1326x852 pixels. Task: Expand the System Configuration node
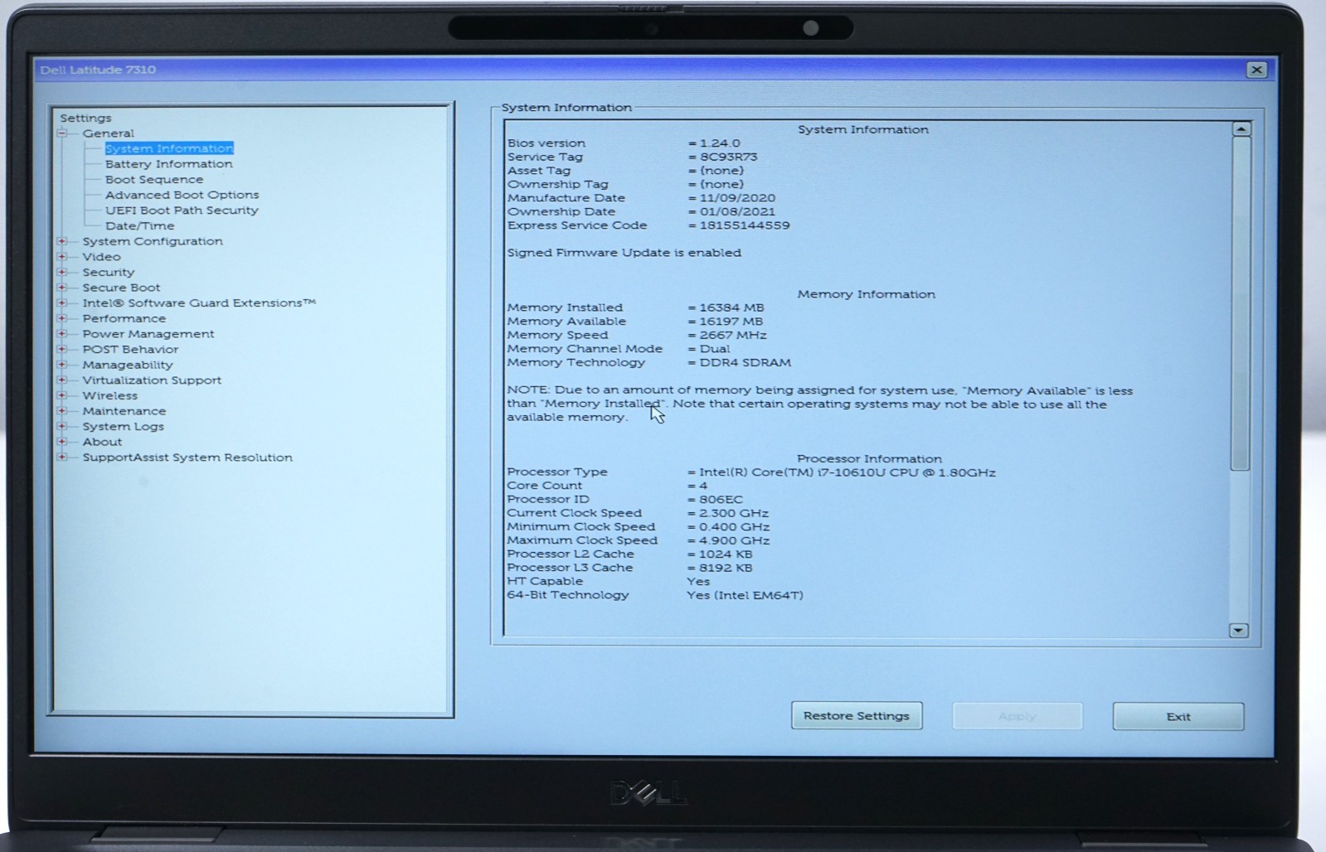(x=62, y=241)
